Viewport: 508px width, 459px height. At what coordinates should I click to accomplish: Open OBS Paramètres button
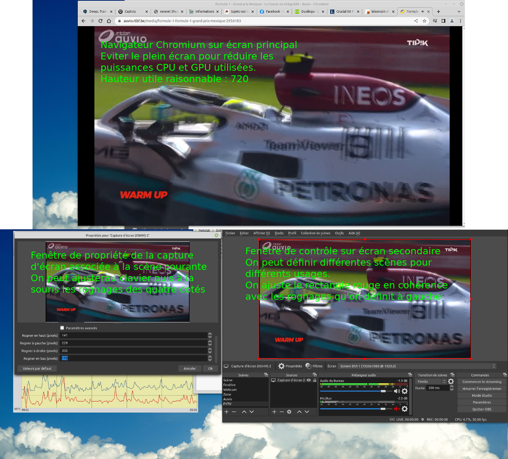tap(482, 402)
